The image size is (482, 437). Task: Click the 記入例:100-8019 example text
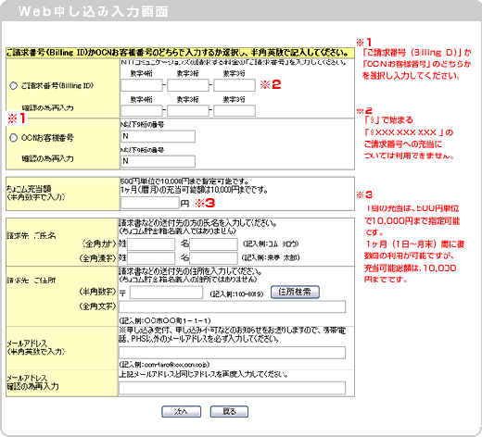pos(236,293)
